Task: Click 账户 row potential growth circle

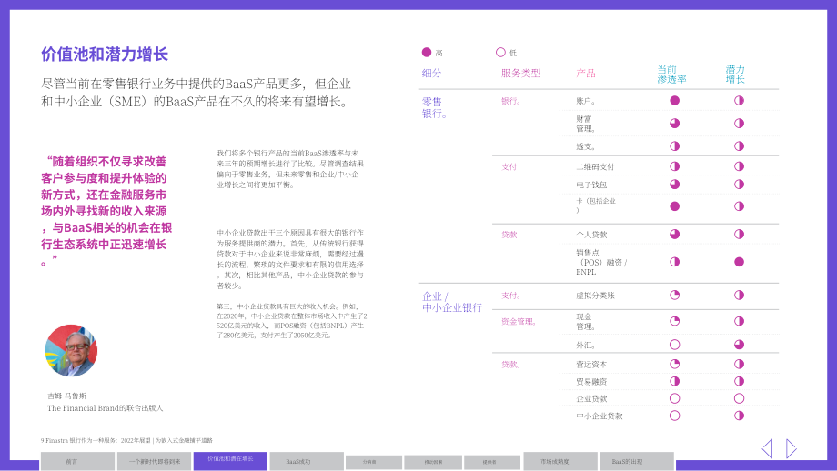Action: click(x=739, y=100)
